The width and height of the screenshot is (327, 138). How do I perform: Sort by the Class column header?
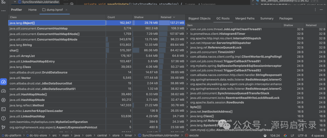[57, 17]
